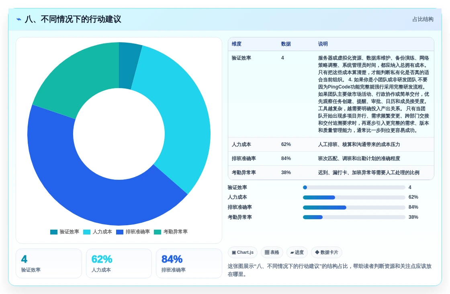Toggle the 考勤异常率 legend swatch
Viewport: 450px width, 294px height.
point(157,232)
